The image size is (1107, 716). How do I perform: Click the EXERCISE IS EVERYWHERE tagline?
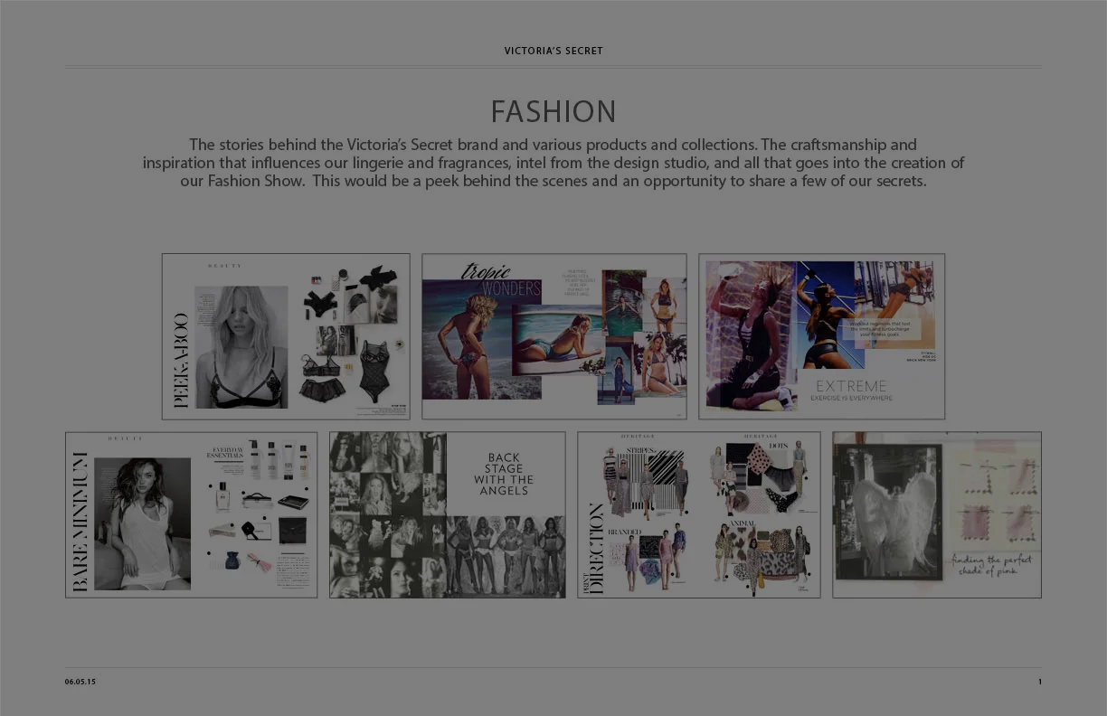coord(851,396)
